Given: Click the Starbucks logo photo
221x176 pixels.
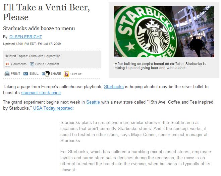Looking at the screenshot, I should click(164, 32).
